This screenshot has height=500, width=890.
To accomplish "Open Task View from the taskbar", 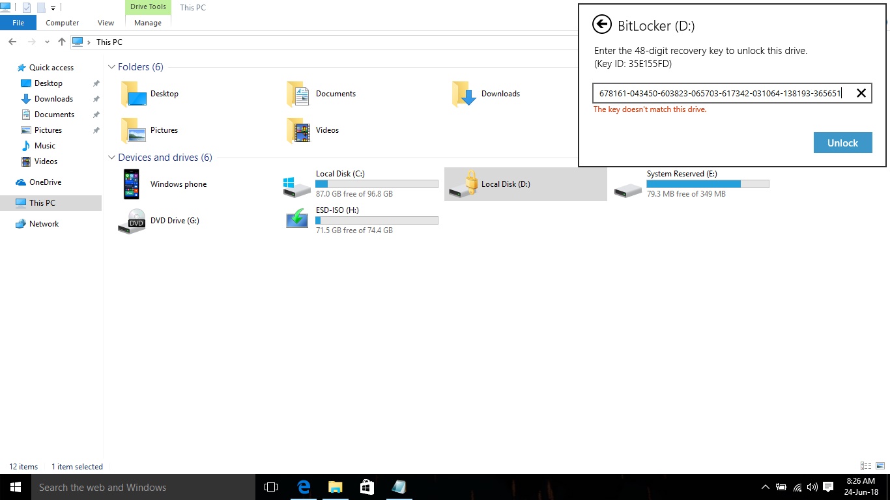I will 271,487.
